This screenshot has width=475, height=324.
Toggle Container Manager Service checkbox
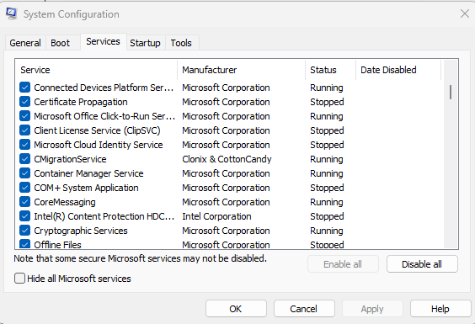click(x=24, y=173)
